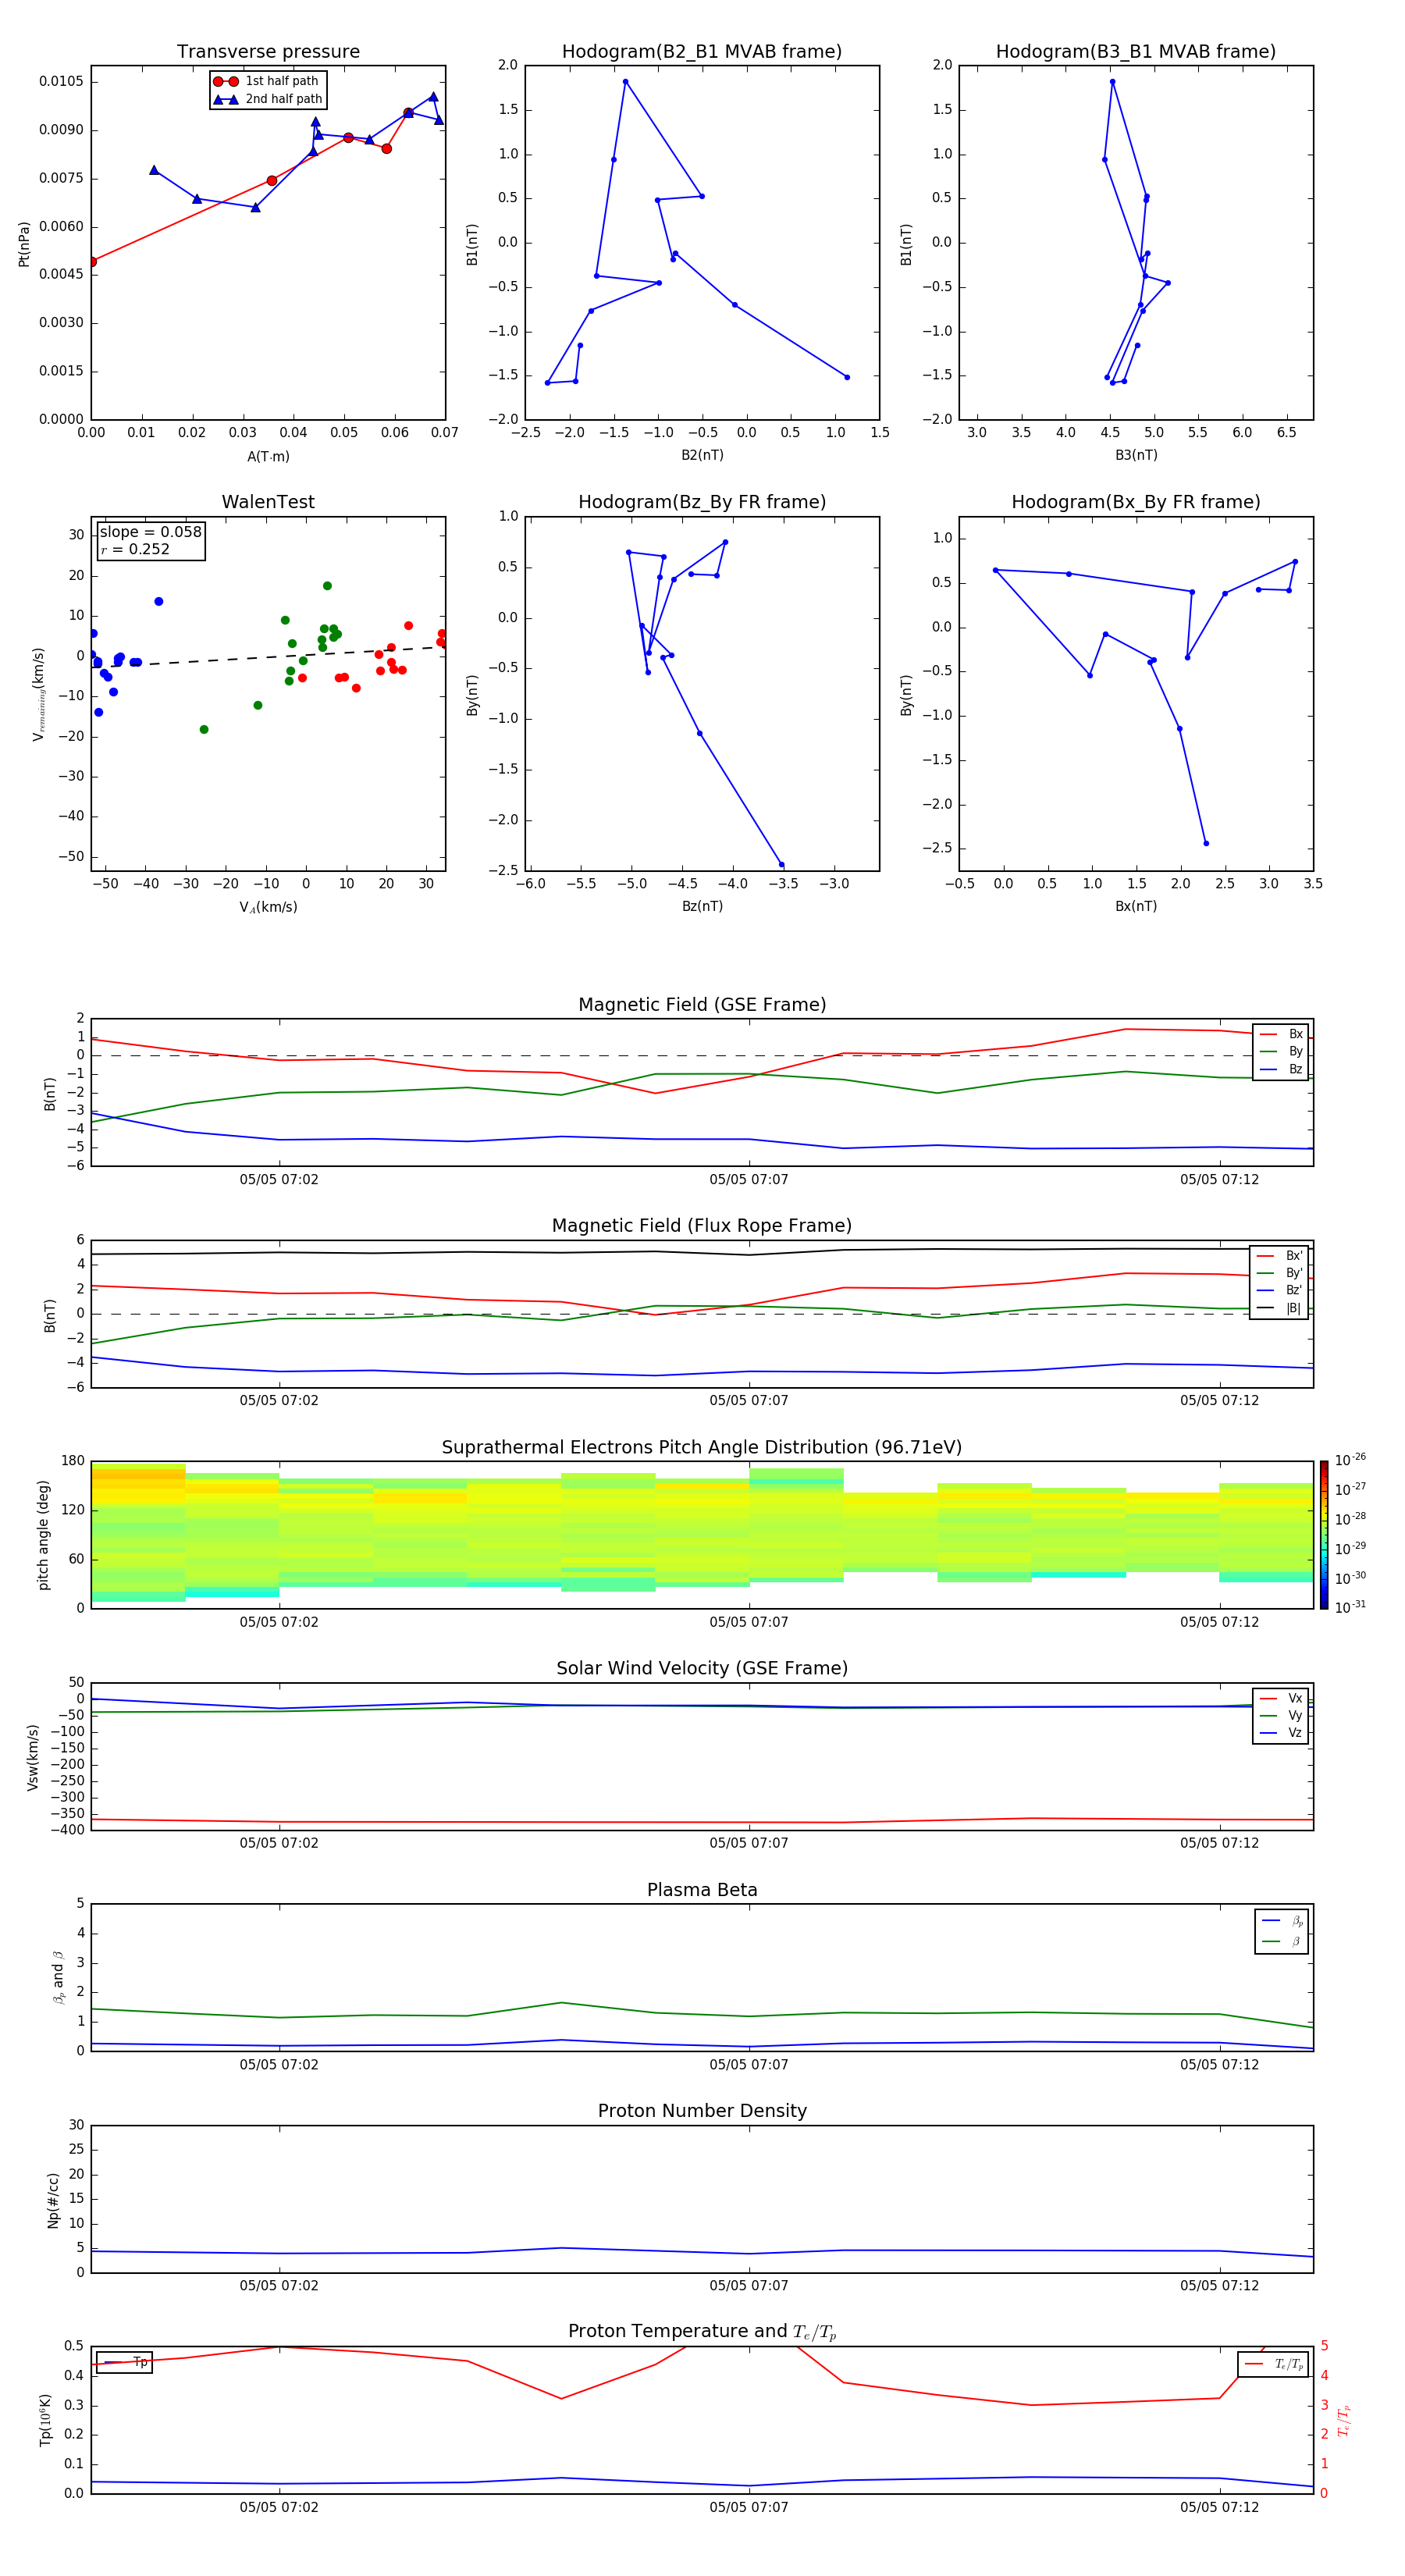Click 'Hodogram(B2_B1 MVAB frame)' title
Viewport: 1405px width, 2576px height.
coord(702,51)
